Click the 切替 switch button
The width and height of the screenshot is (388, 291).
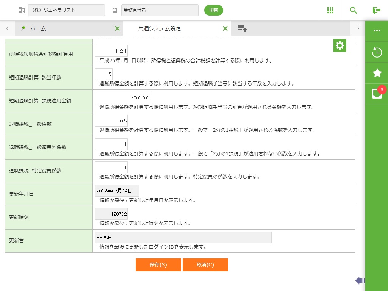click(213, 10)
